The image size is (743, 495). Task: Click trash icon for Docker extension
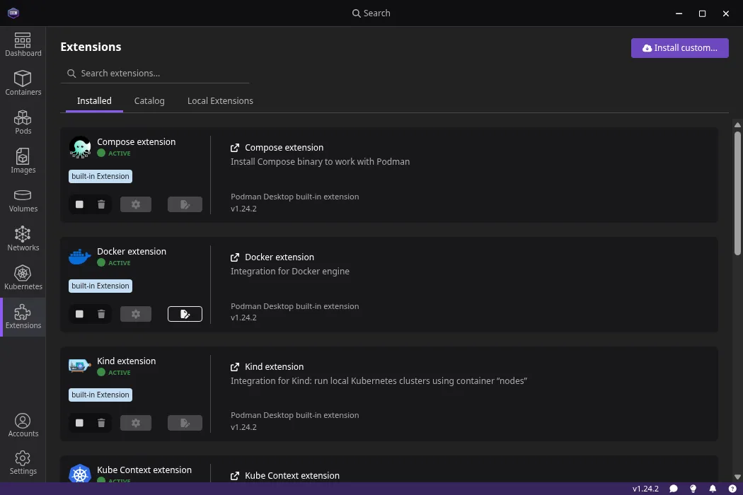point(101,314)
